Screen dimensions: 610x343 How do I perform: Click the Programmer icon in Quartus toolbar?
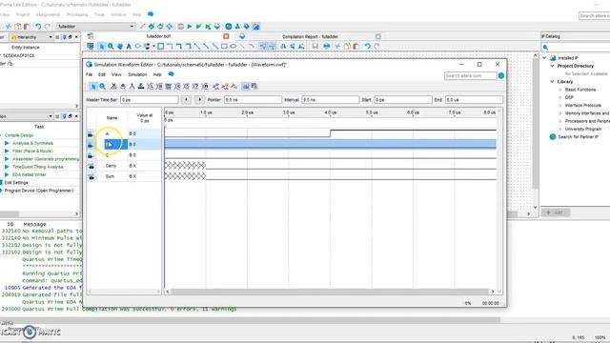point(247,27)
